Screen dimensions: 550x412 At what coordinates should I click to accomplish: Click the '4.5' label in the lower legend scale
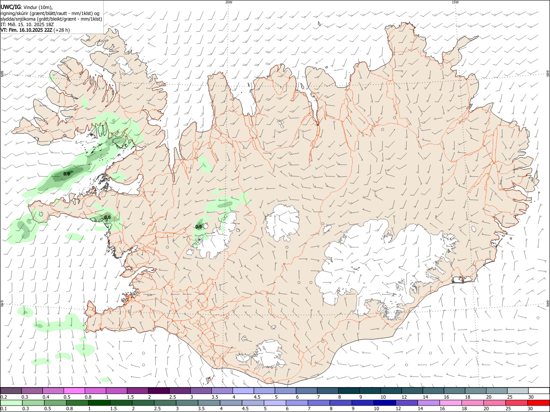(245, 409)
